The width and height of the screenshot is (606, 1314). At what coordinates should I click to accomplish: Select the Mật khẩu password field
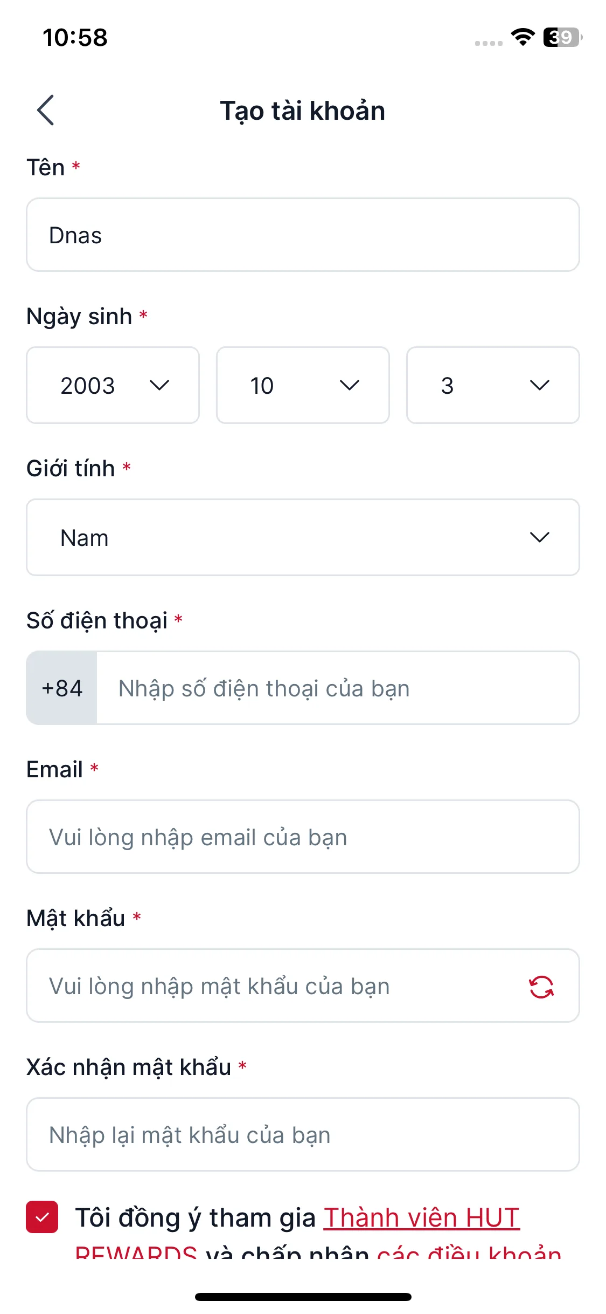(x=275, y=985)
